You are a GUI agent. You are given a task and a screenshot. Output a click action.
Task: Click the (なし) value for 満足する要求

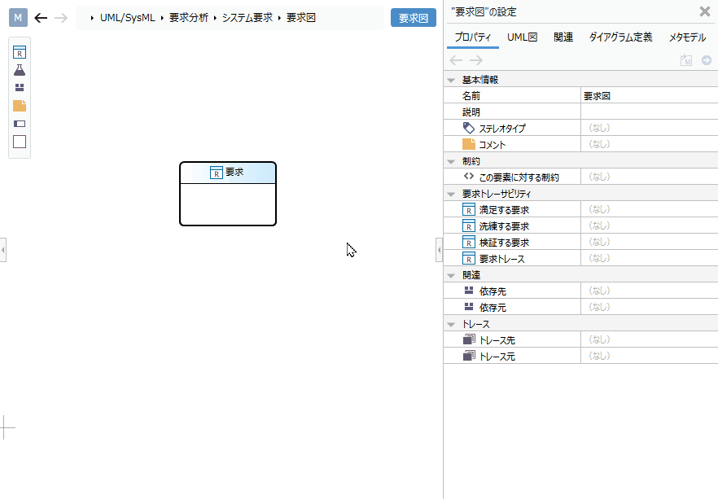tap(599, 209)
